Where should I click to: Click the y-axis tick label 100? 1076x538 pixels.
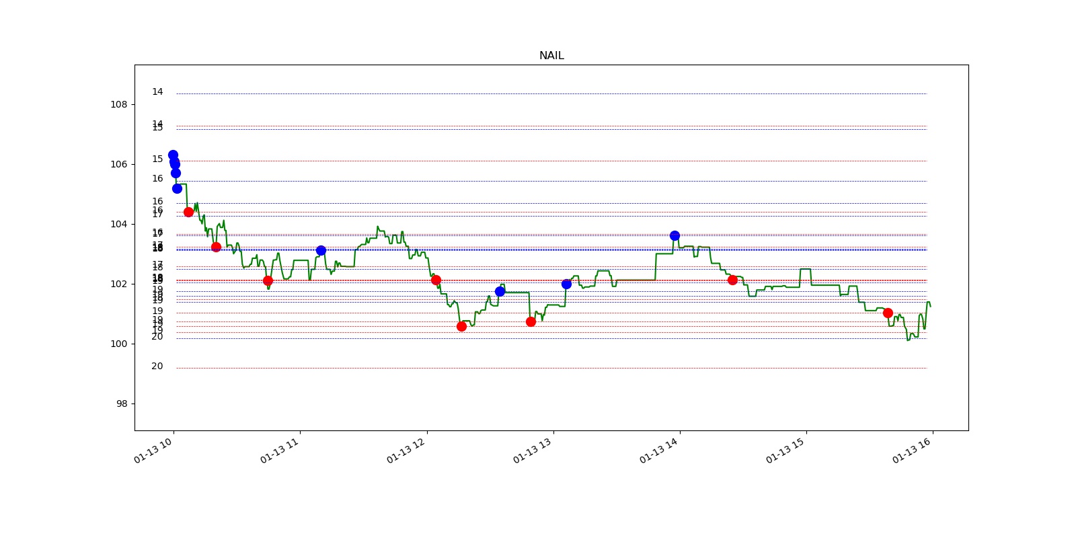(118, 344)
